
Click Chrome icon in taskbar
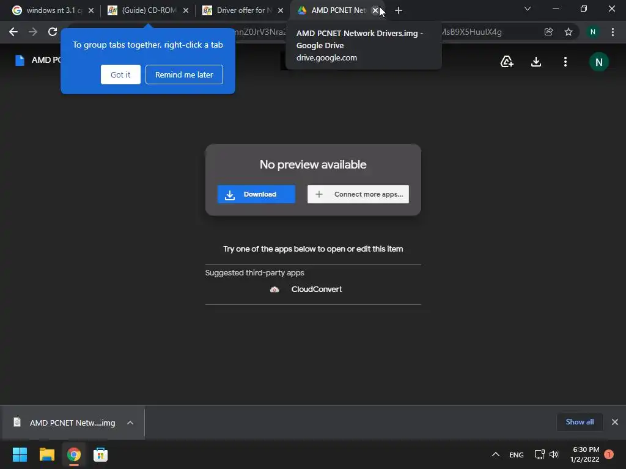tap(73, 454)
